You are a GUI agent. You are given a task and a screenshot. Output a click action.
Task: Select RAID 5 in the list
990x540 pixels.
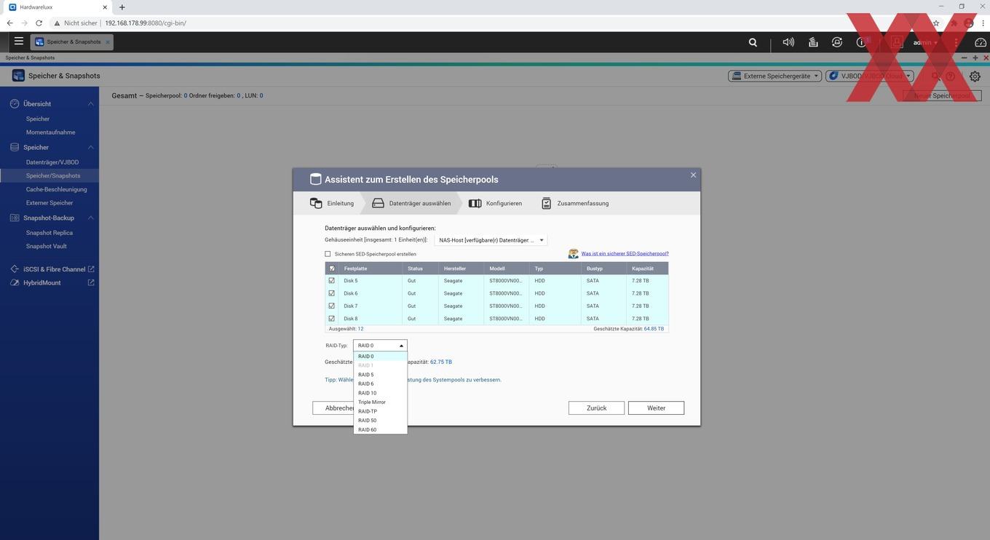[x=380, y=375]
